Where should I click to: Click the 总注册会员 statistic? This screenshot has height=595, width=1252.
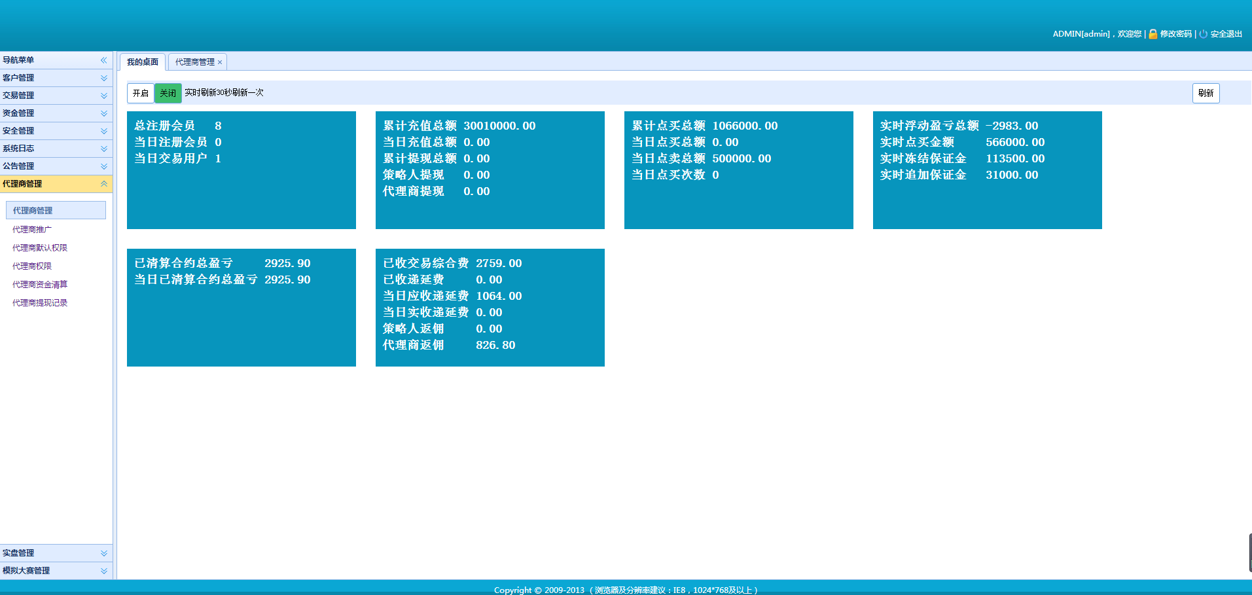coord(178,126)
